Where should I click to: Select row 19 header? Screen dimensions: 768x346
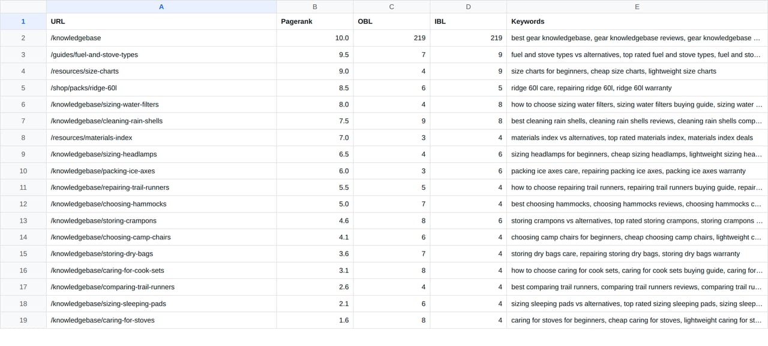[x=23, y=320]
